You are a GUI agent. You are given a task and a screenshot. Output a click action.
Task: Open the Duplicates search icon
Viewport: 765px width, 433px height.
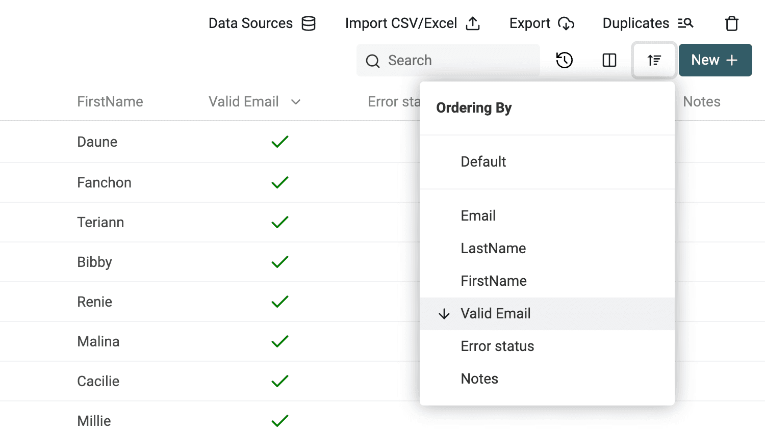pyautogui.click(x=685, y=23)
